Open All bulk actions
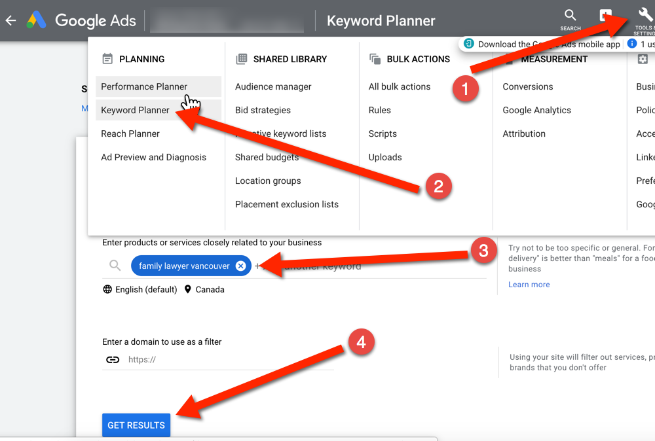This screenshot has height=441, width=655. pyautogui.click(x=400, y=86)
